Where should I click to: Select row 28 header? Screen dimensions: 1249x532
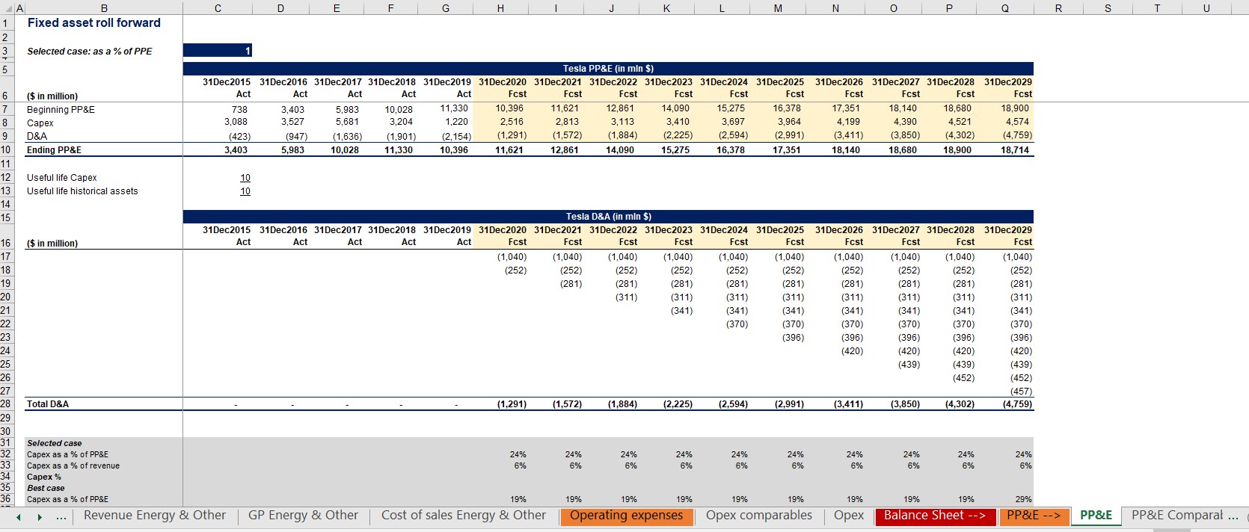click(x=6, y=404)
